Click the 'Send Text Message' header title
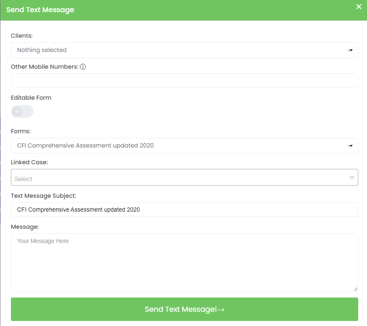 40,10
